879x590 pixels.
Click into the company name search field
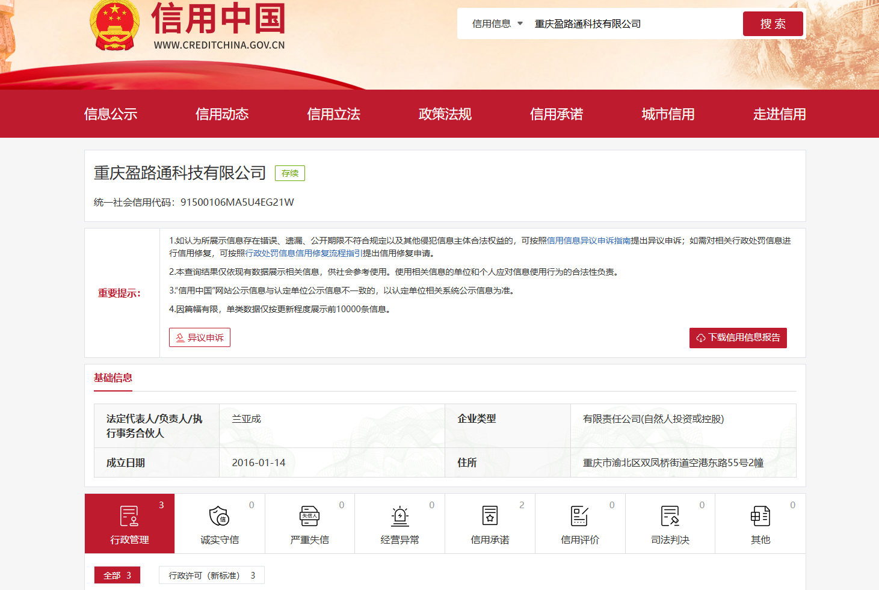[x=632, y=24]
